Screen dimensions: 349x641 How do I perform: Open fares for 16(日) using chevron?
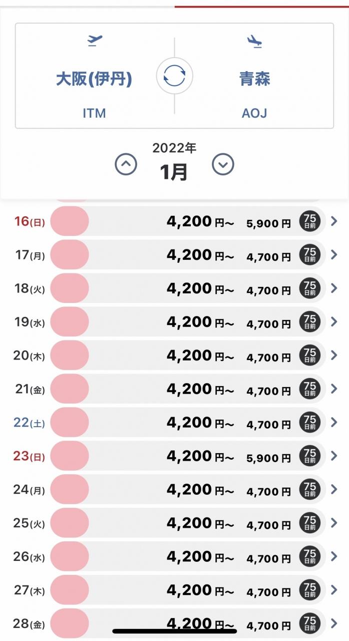334,221
